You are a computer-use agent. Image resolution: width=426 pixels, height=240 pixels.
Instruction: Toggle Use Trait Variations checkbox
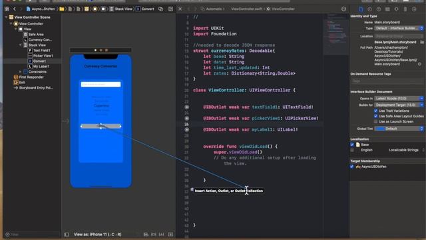375,111
